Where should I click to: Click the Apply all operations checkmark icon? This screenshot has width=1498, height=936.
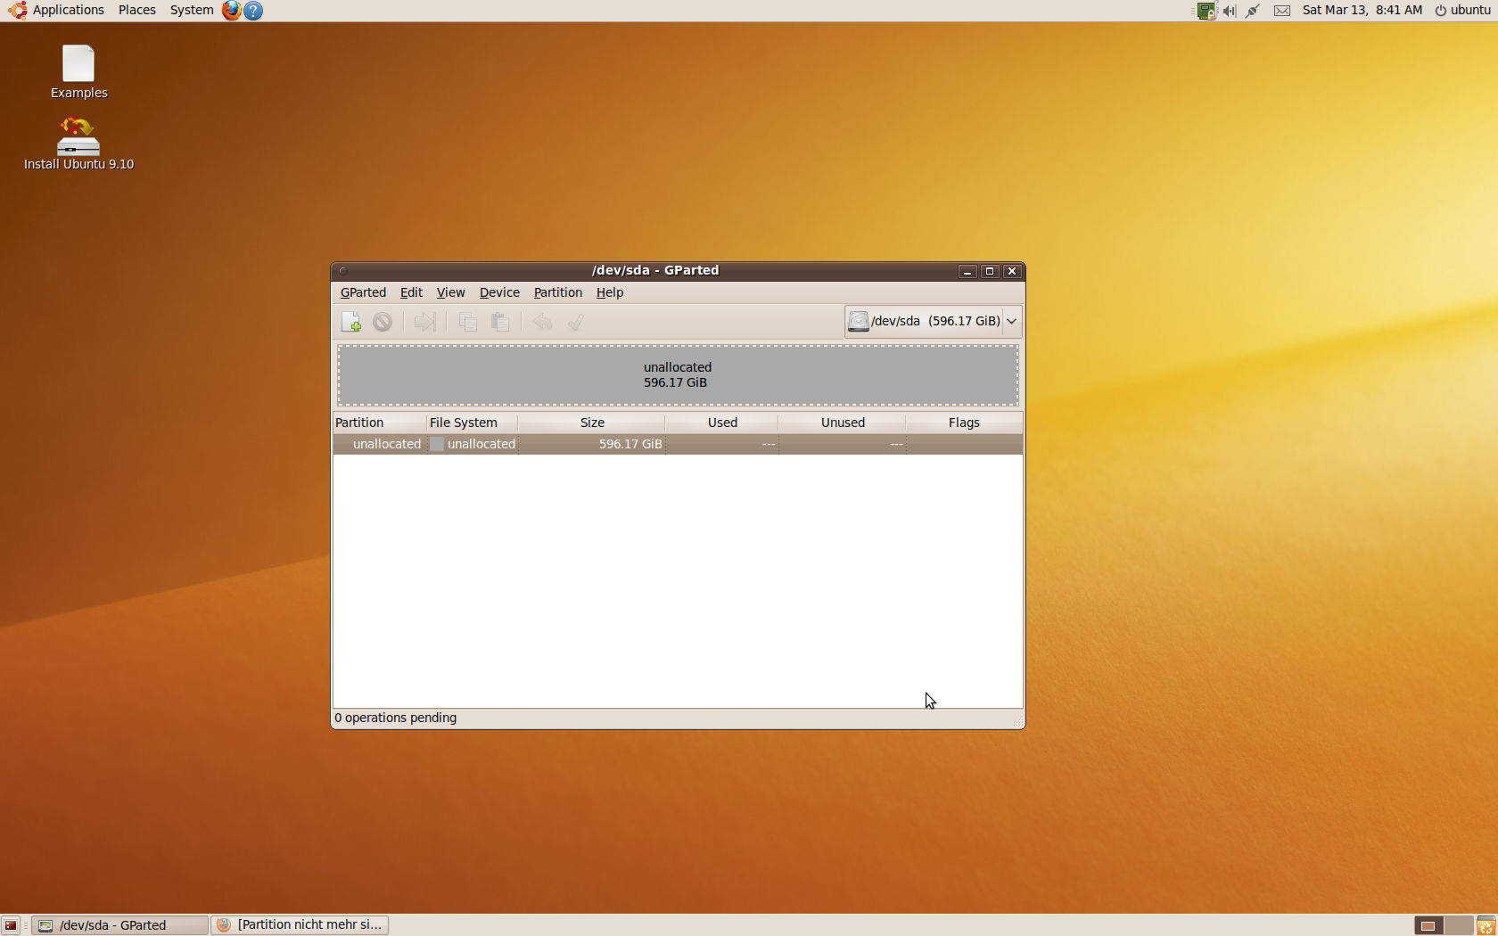click(x=576, y=322)
